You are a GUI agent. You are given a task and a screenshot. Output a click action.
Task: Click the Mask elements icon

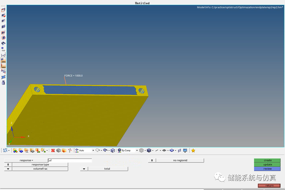click(3, 10)
